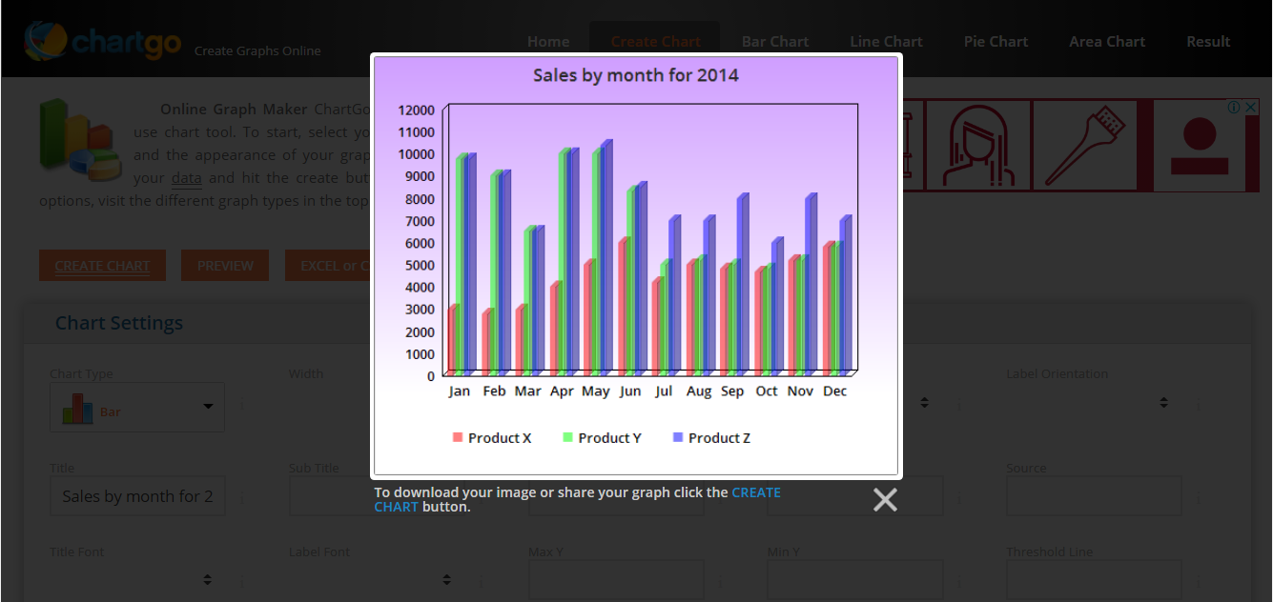Close the chart preview with the X icon

coord(885,500)
